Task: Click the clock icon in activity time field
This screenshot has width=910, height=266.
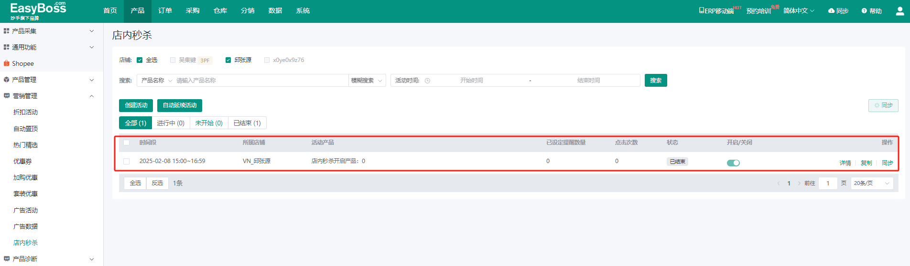Action: (427, 81)
